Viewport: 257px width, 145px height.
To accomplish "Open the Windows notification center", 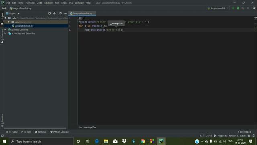I will 251,141.
